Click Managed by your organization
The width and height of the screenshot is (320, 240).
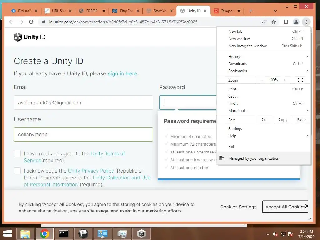pos(263,158)
